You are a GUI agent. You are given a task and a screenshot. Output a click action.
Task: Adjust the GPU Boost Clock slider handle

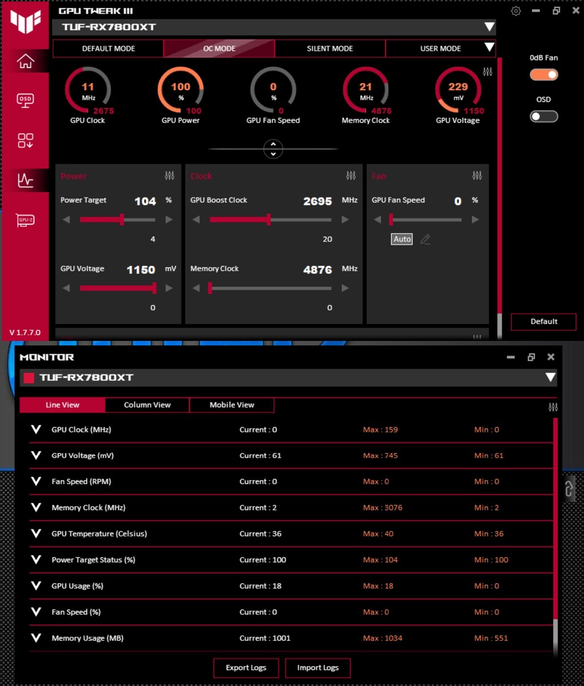coord(269,220)
